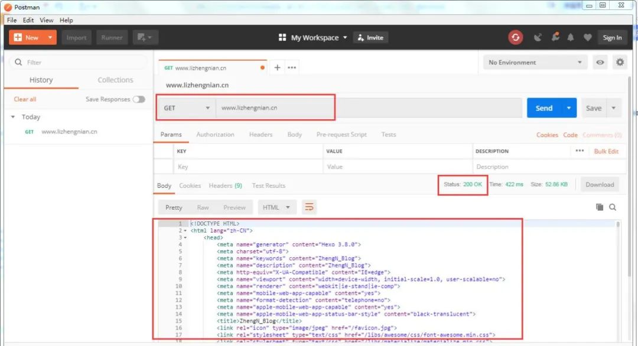This screenshot has height=346, width=638.
Task: Collapse the head tag on line 3
Action: (185, 237)
